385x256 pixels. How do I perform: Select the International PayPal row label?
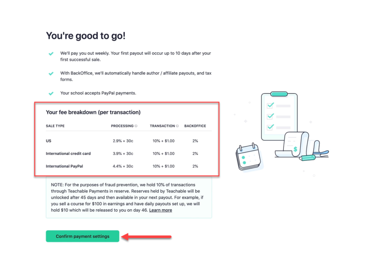coord(64,166)
